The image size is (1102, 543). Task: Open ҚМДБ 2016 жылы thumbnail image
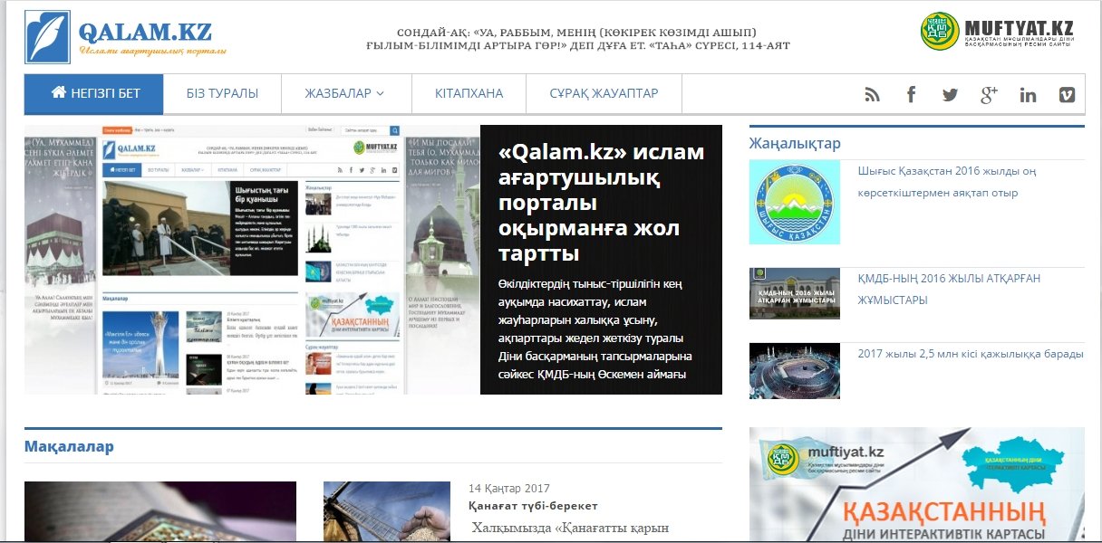795,293
